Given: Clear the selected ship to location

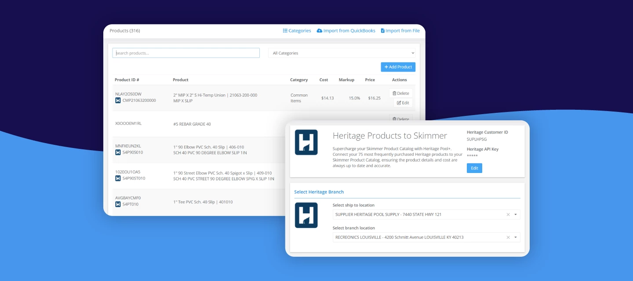Looking at the screenshot, I should pos(508,214).
